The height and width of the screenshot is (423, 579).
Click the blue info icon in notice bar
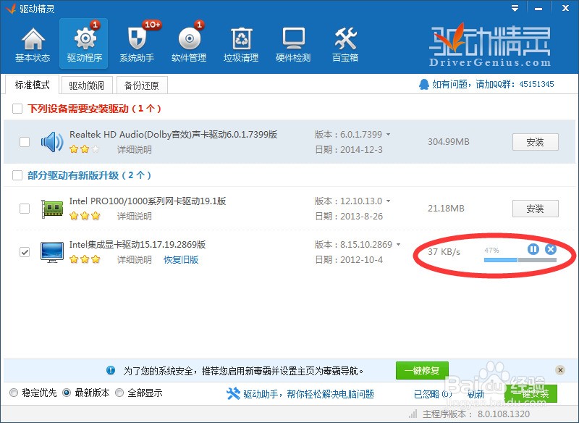tap(111, 370)
